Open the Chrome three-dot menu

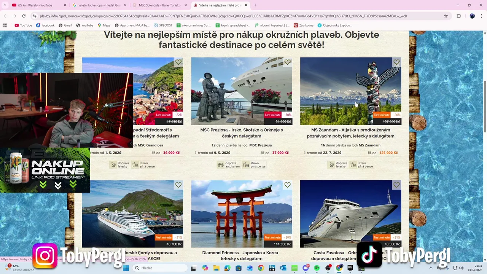point(482,16)
